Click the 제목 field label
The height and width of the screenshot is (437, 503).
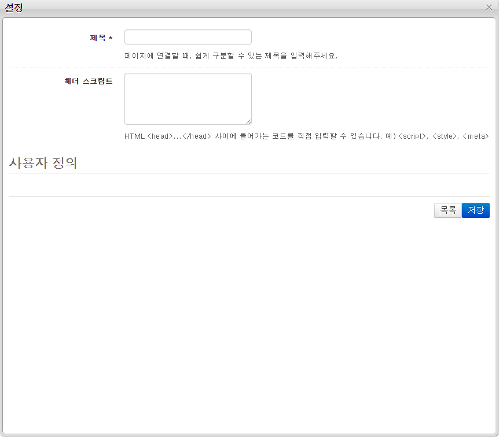97,38
